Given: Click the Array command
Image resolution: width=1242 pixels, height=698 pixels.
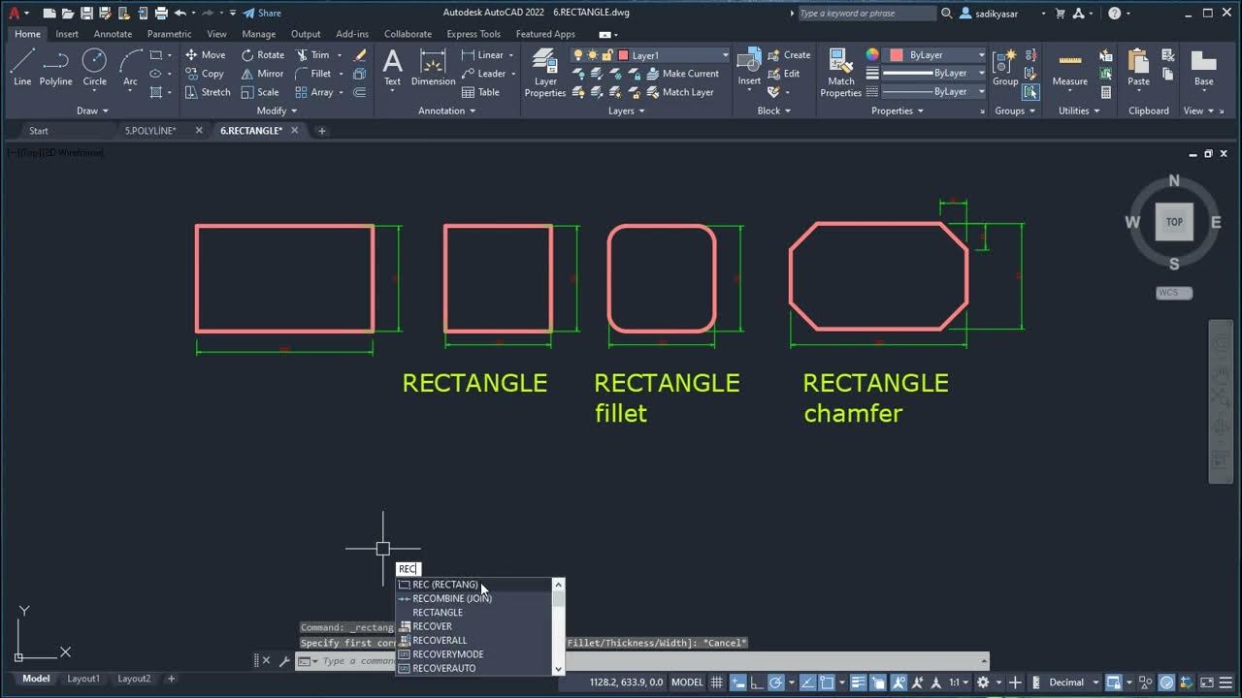Looking at the screenshot, I should coord(314,92).
